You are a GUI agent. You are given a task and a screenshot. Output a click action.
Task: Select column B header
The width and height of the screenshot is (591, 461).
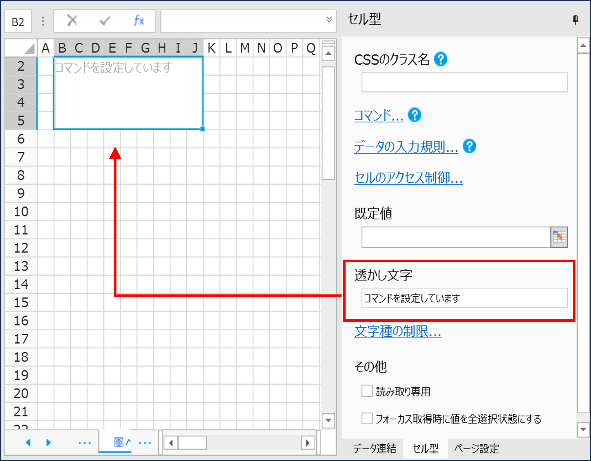pos(62,48)
